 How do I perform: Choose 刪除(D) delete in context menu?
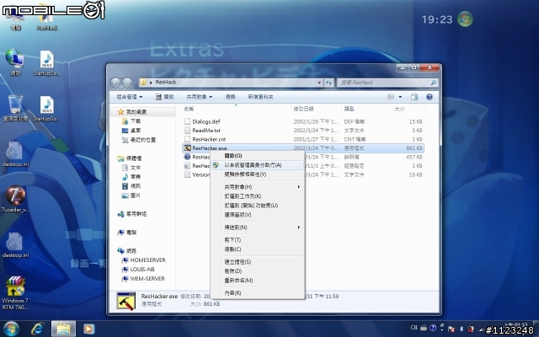(x=258, y=271)
